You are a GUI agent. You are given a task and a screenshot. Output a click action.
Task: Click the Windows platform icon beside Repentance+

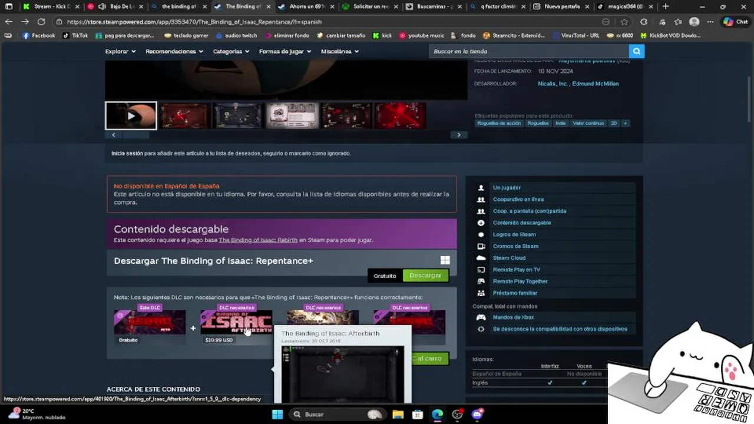pos(445,260)
